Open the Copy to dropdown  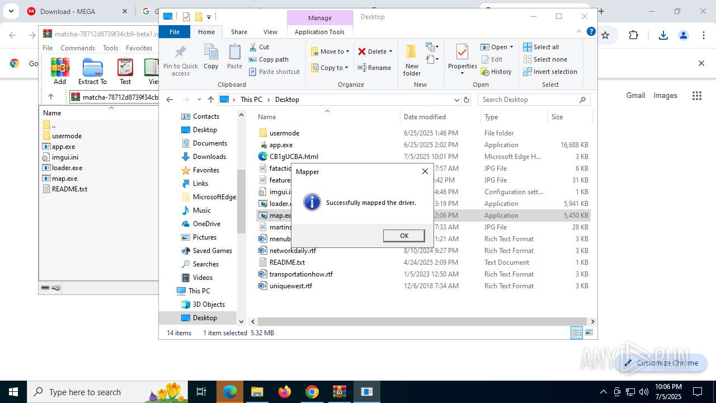[329, 68]
